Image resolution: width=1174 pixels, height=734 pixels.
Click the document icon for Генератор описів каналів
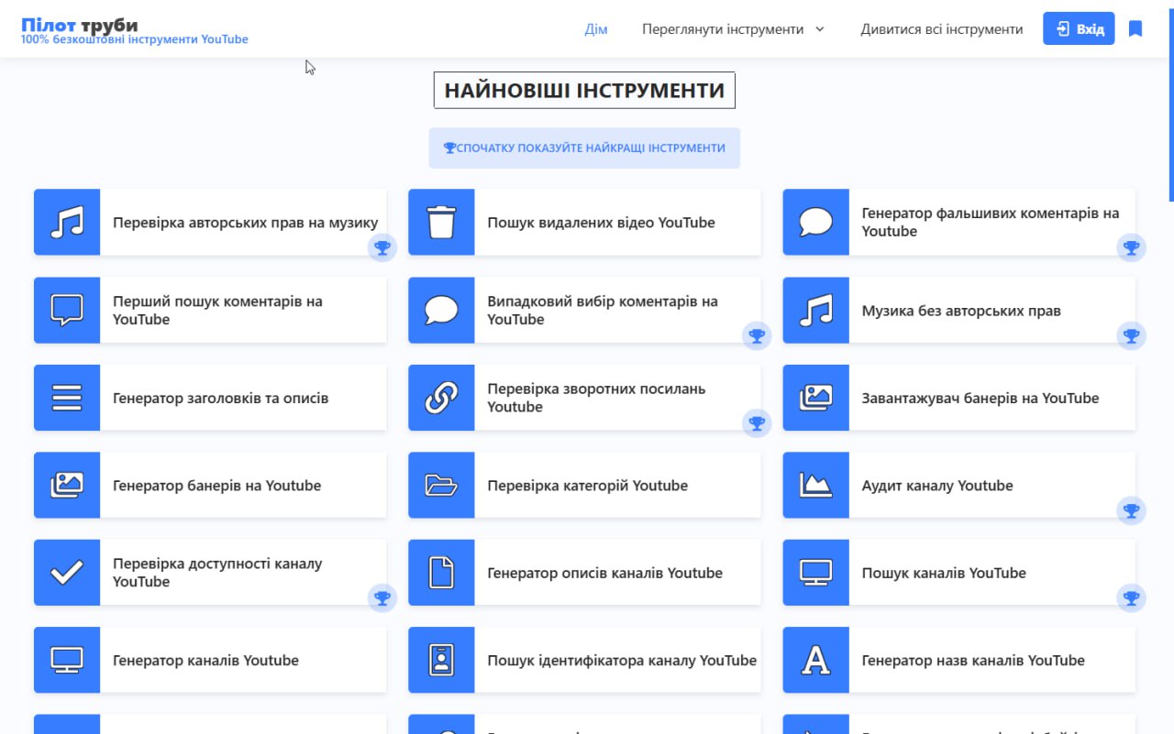(441, 573)
